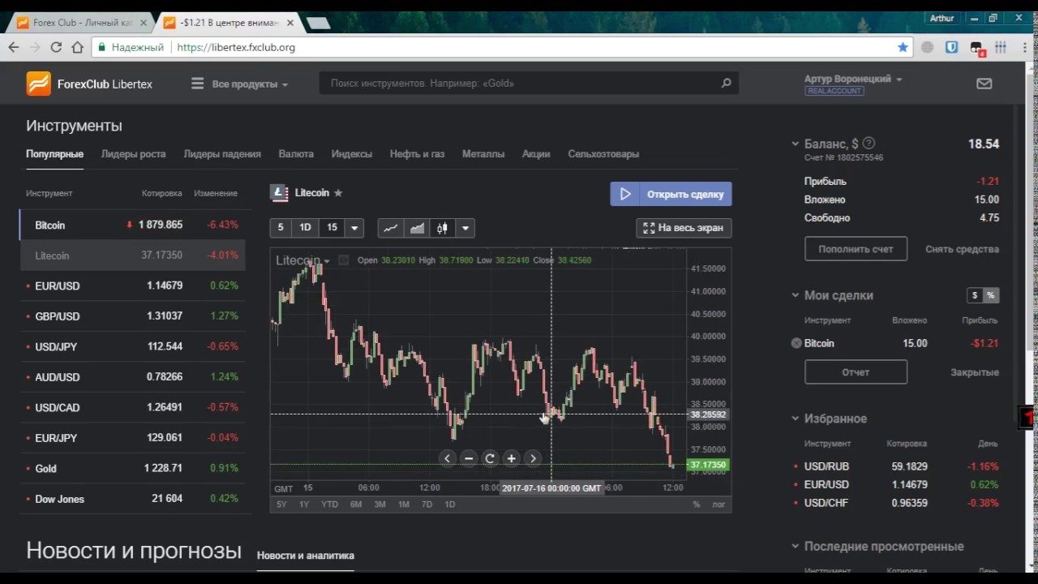This screenshot has width=1038, height=584.
Task: Select the line chart type icon
Action: pyautogui.click(x=391, y=228)
